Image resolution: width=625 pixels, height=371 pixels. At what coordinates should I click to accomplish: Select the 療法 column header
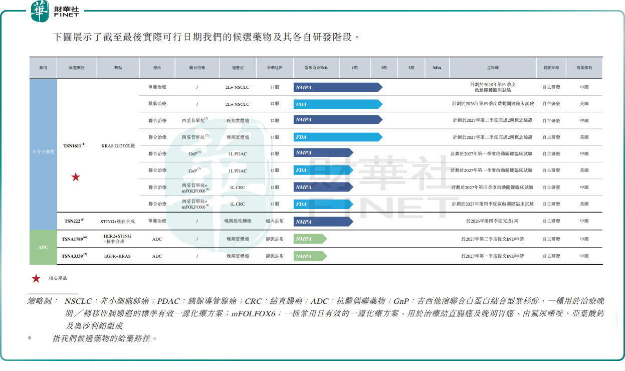[157, 68]
